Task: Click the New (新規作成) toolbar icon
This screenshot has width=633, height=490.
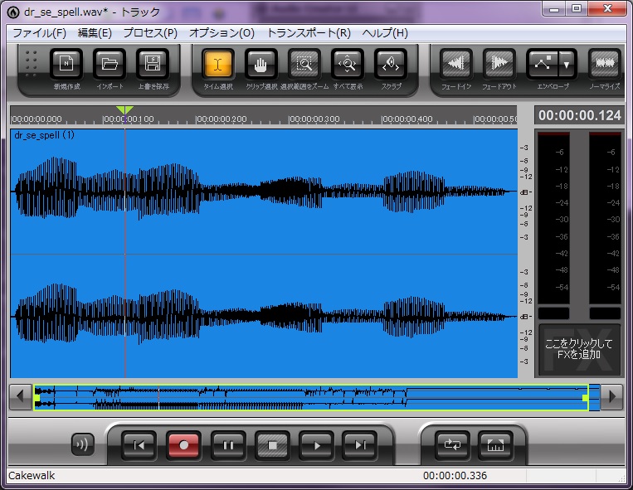Action: 66,64
